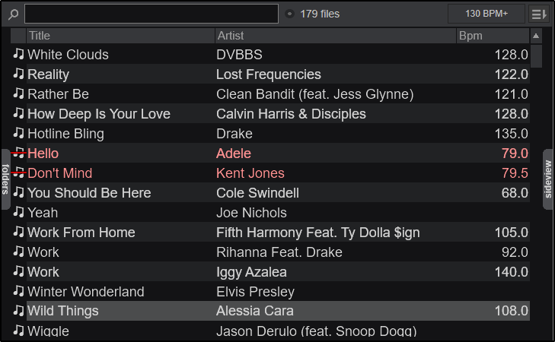
Task: Open the browser options list icon
Action: tap(538, 14)
